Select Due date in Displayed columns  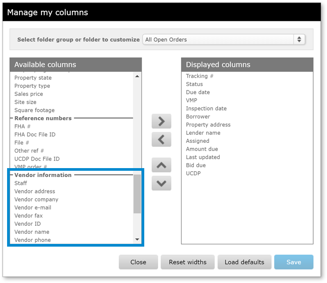coord(198,92)
